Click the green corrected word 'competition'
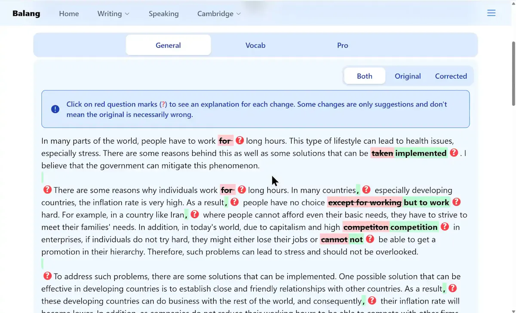The height and width of the screenshot is (313, 516). click(x=414, y=227)
